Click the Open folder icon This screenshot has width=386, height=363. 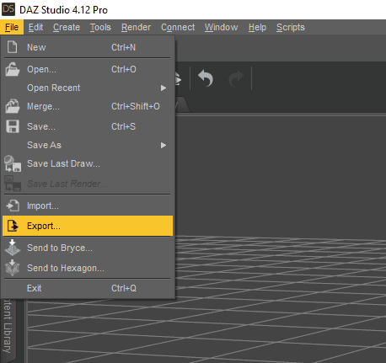pos(13,69)
